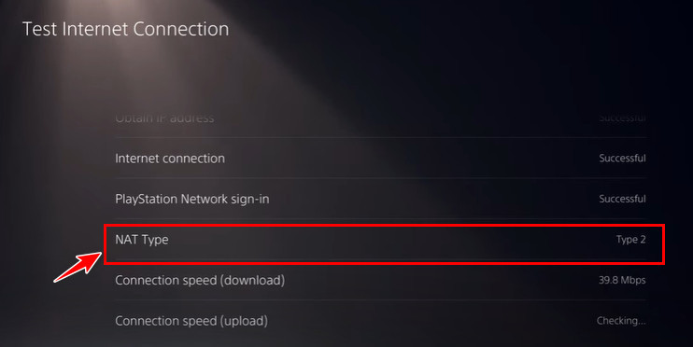
Task: Click the 39.8 Mbps value
Action: tap(622, 280)
